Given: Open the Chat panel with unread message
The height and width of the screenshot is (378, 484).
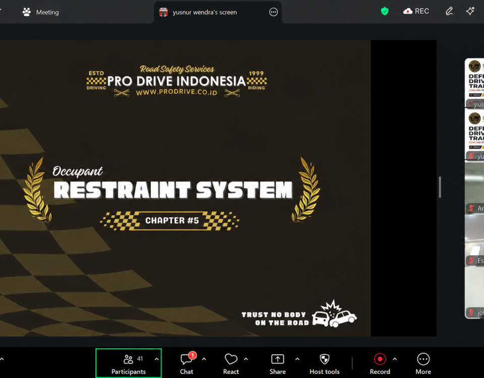Looking at the screenshot, I should pyautogui.click(x=187, y=363).
